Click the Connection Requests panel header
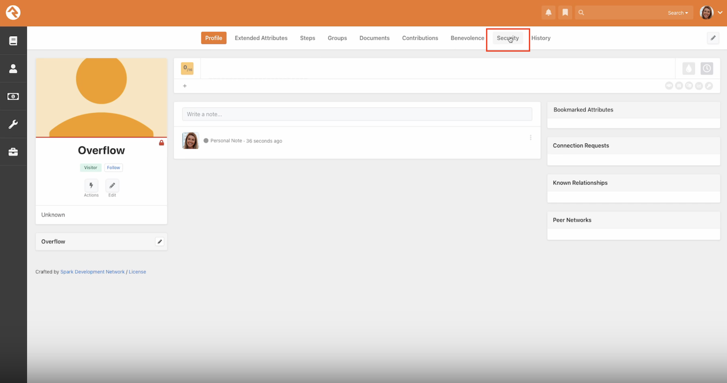Screen dimensions: 727x383 [x=633, y=145]
